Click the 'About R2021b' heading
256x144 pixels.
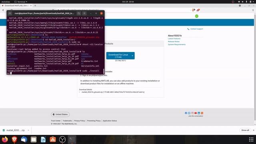click(175, 36)
